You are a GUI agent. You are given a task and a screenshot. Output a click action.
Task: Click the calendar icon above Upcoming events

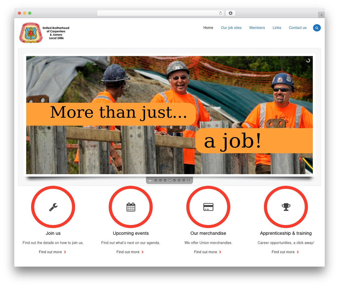(x=131, y=207)
